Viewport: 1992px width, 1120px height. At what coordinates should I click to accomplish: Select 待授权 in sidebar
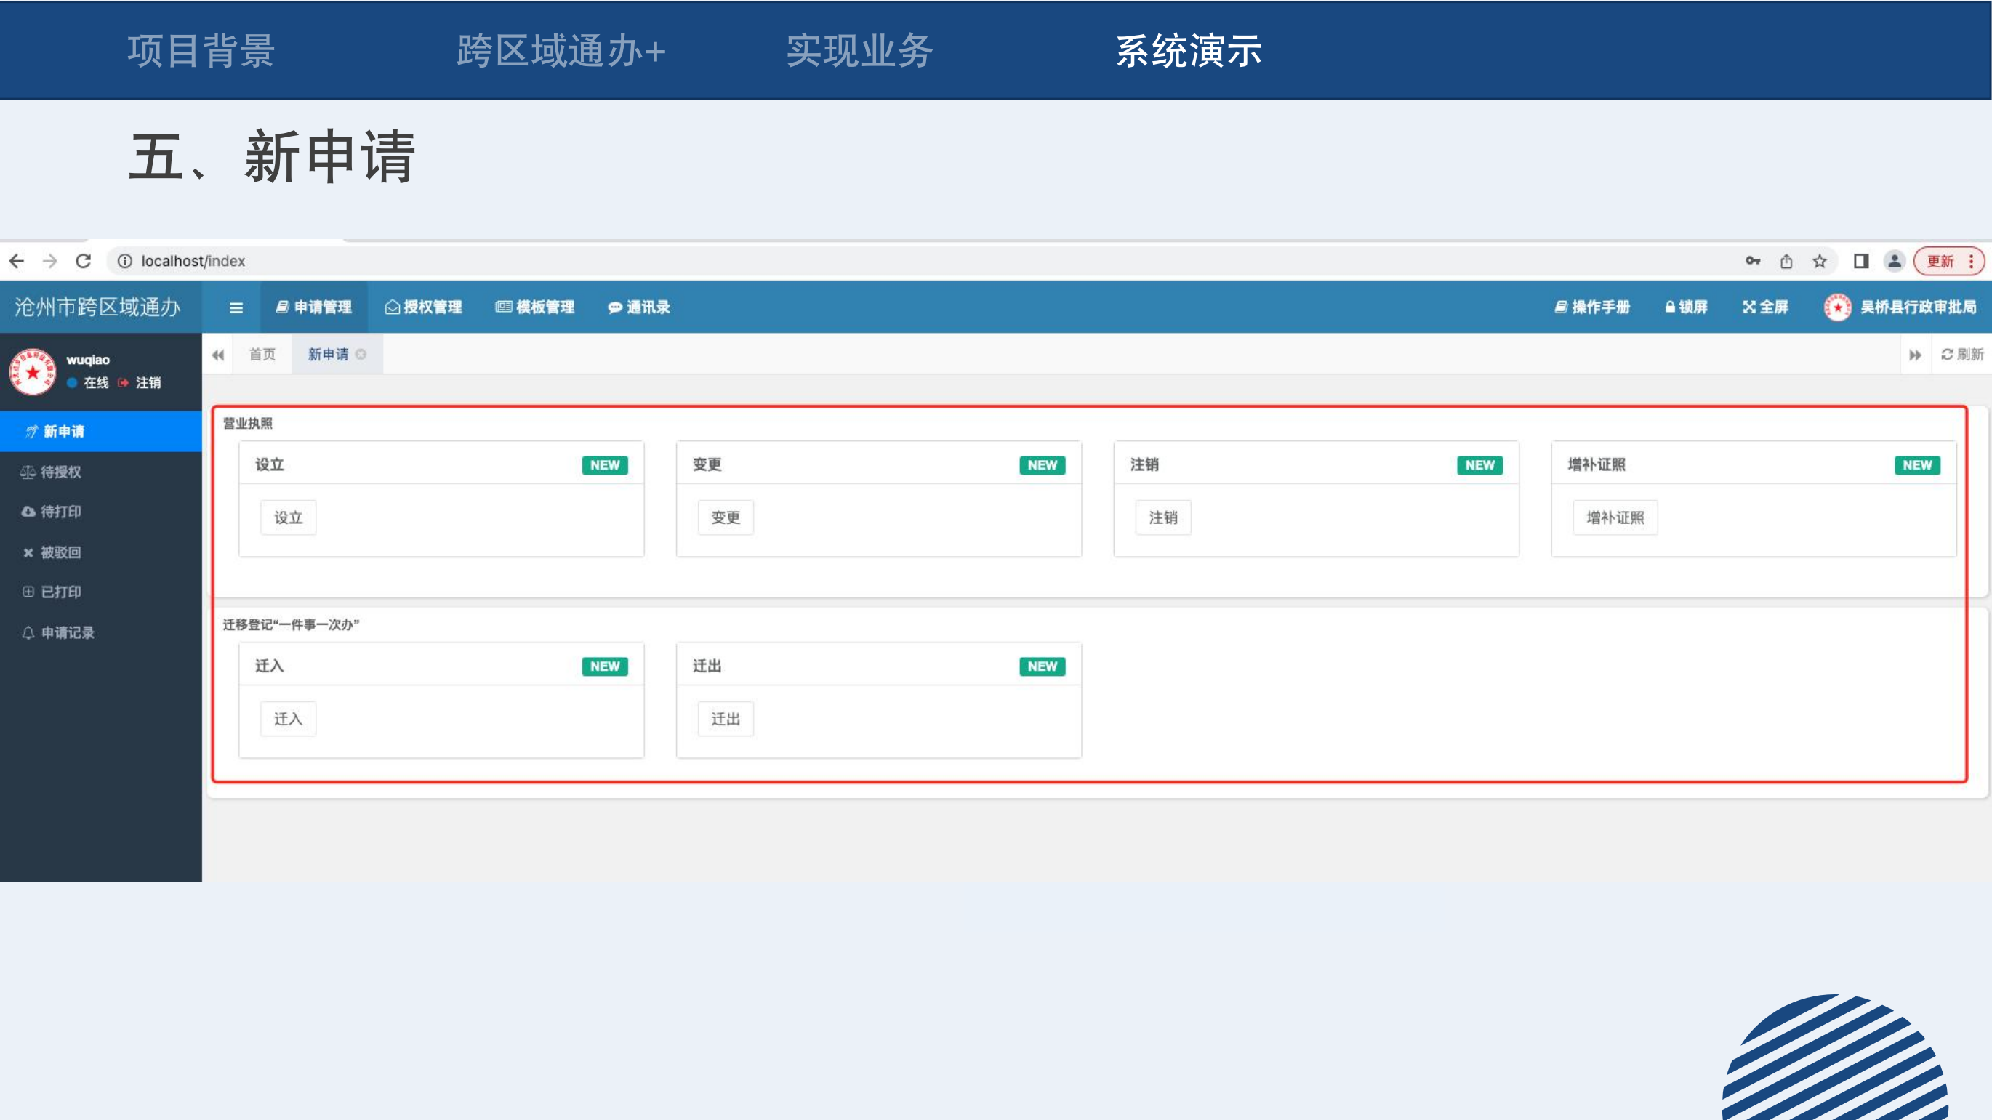(x=60, y=472)
